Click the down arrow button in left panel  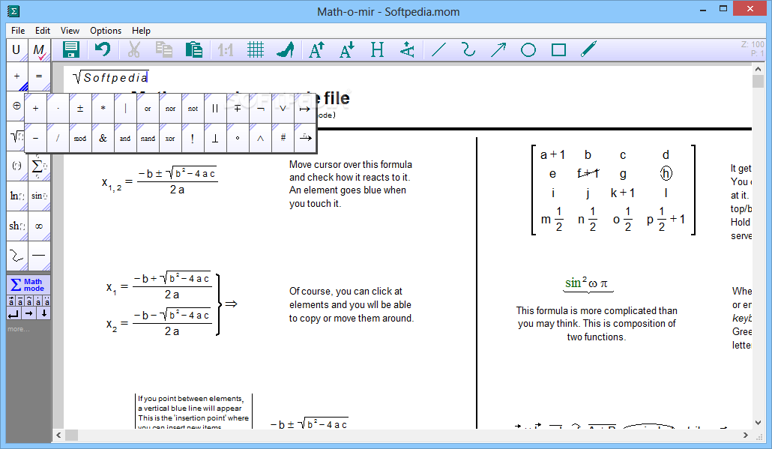tap(43, 313)
